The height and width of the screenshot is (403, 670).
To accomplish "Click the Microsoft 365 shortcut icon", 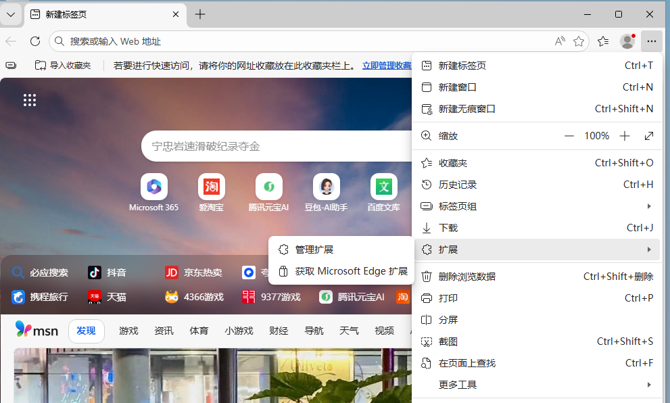I will 153,187.
